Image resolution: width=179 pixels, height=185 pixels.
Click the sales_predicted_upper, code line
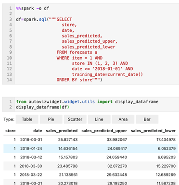coord(89,41)
